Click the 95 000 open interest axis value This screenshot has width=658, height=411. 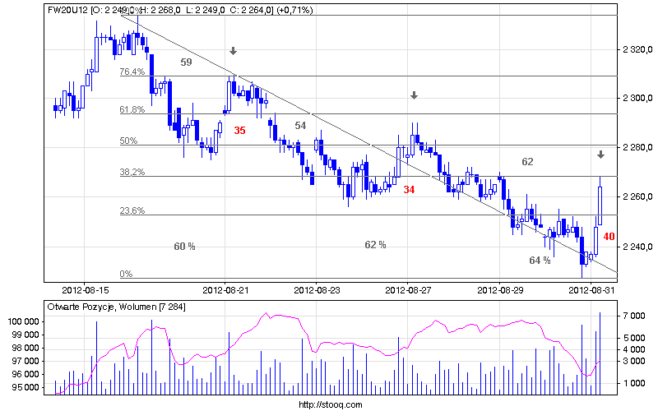coord(25,387)
